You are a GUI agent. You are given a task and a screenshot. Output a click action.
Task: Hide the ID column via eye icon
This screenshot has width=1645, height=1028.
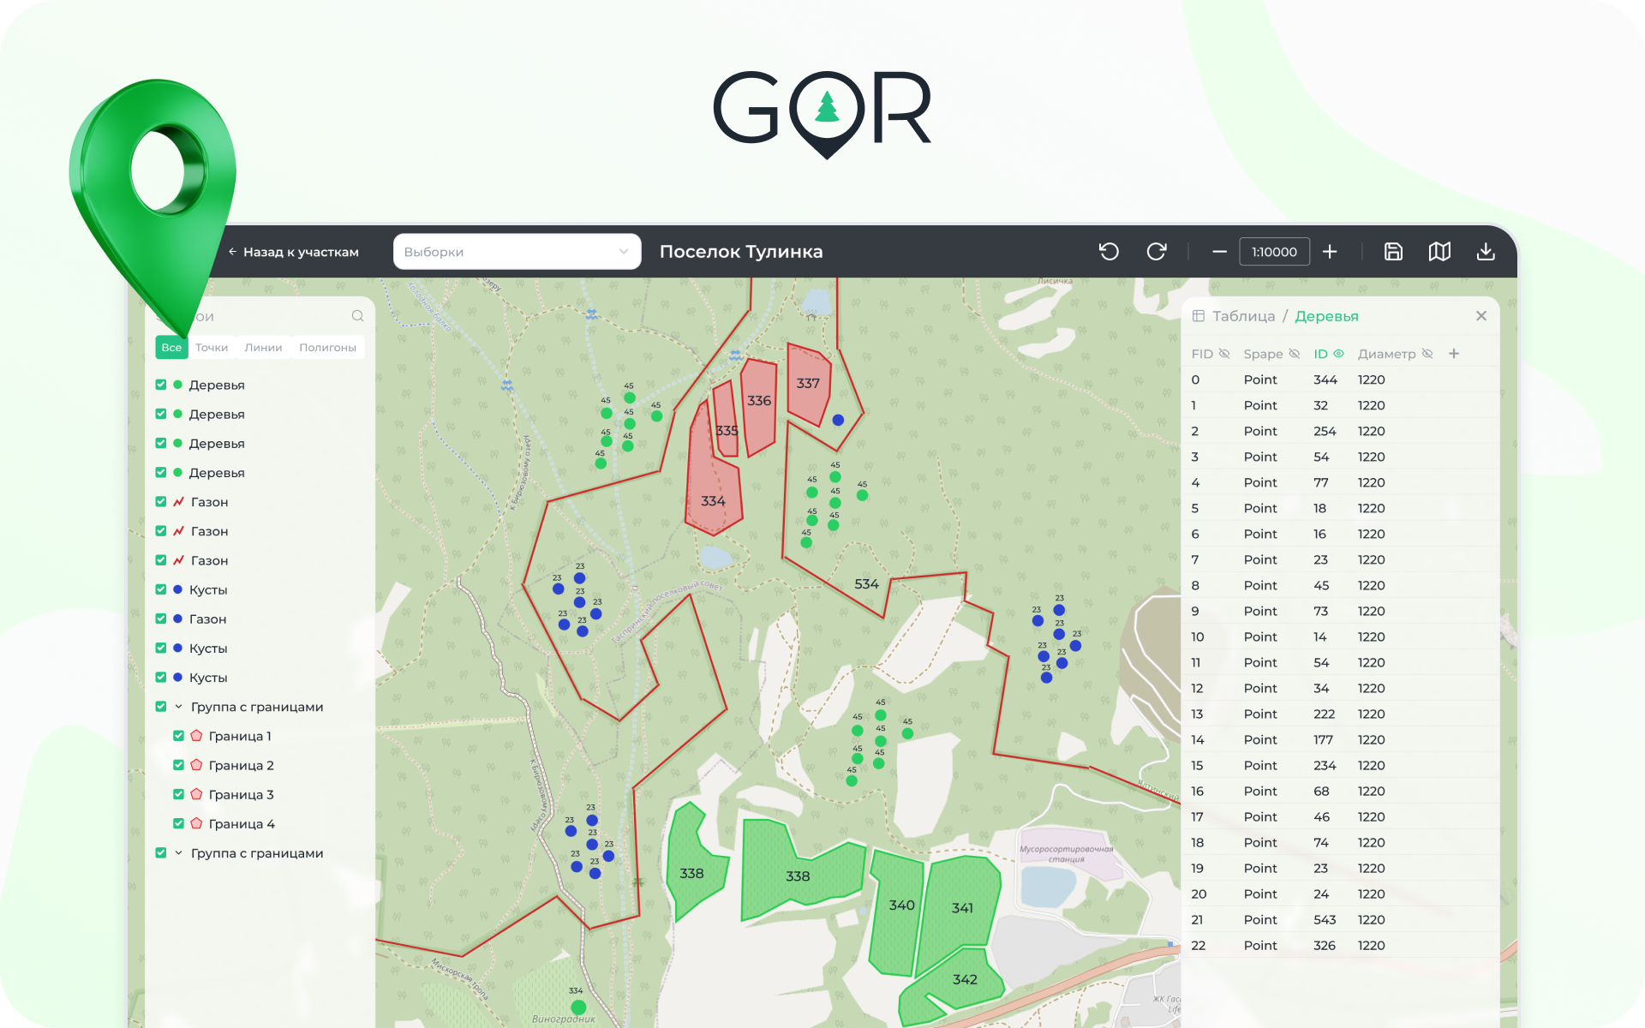point(1338,354)
